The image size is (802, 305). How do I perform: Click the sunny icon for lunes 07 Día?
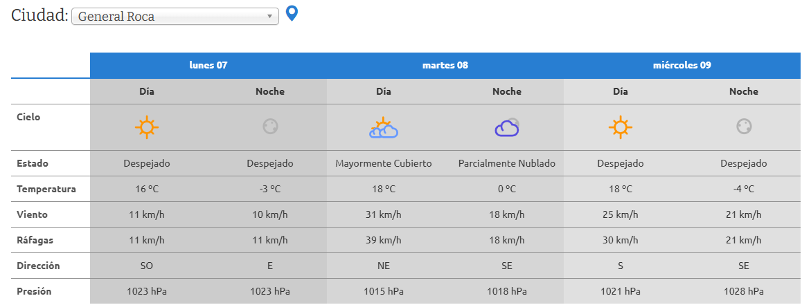click(147, 127)
